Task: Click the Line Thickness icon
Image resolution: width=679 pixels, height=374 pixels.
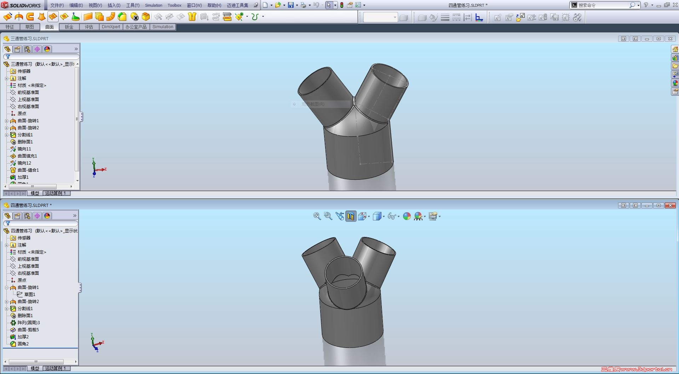Action: (x=445, y=17)
